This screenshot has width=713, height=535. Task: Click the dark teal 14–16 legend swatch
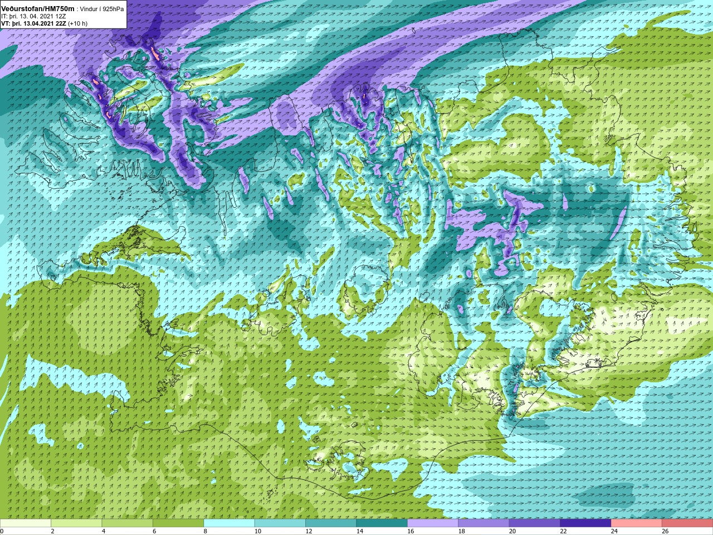[382, 523]
